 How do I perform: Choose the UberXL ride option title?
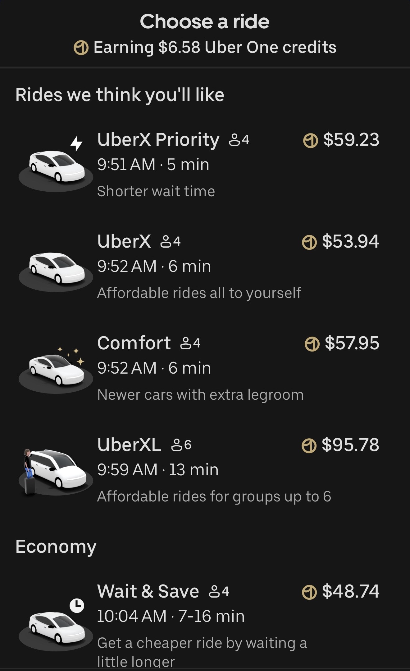coord(129,445)
